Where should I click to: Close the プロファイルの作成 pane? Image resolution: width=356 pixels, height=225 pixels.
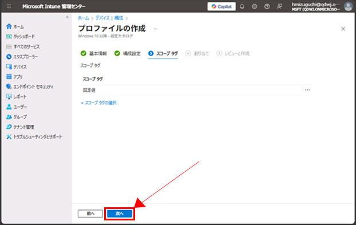click(343, 29)
